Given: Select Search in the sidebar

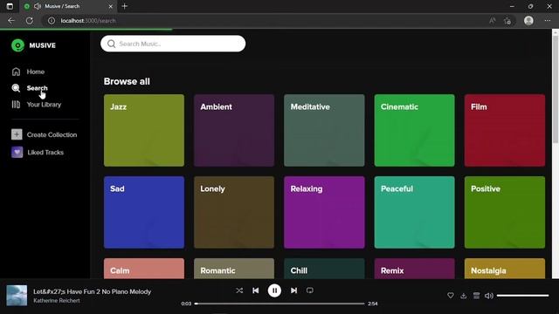Looking at the screenshot, I should point(30,88).
